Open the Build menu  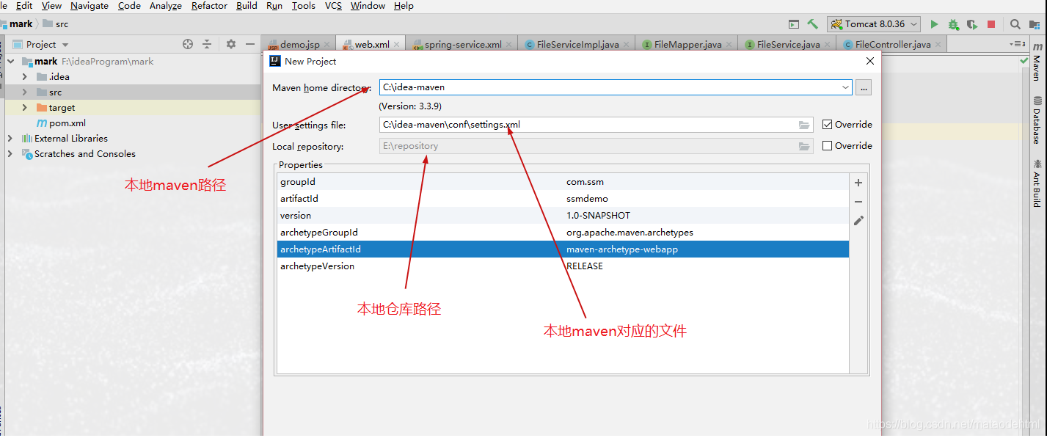coord(247,6)
